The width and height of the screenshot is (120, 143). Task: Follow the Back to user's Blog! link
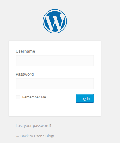click(x=35, y=136)
